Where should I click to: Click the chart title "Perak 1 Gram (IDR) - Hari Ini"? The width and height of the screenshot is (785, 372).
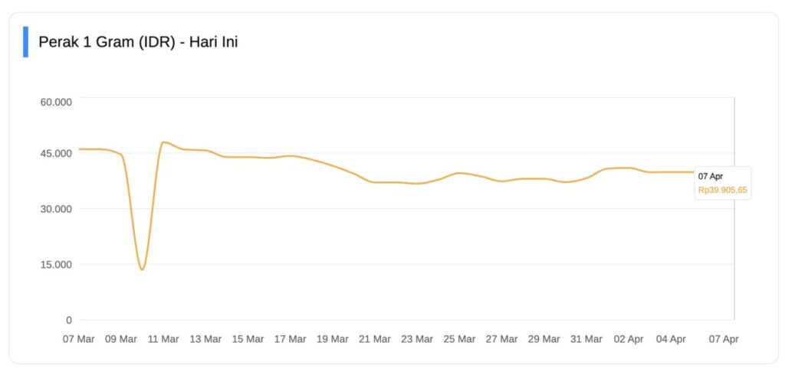[138, 42]
